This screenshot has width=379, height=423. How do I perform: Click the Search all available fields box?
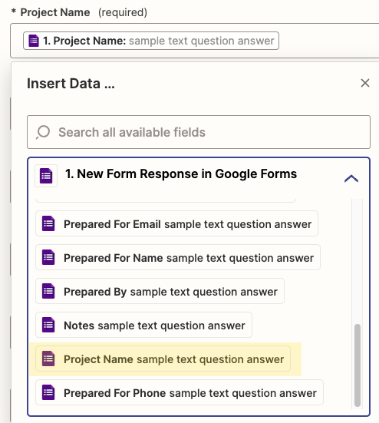point(199,132)
